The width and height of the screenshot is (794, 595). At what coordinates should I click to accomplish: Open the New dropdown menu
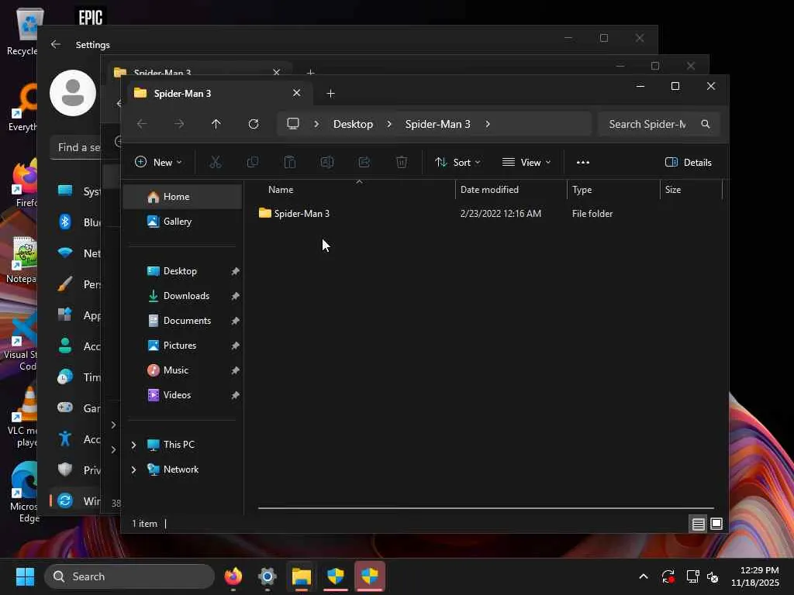[158, 162]
